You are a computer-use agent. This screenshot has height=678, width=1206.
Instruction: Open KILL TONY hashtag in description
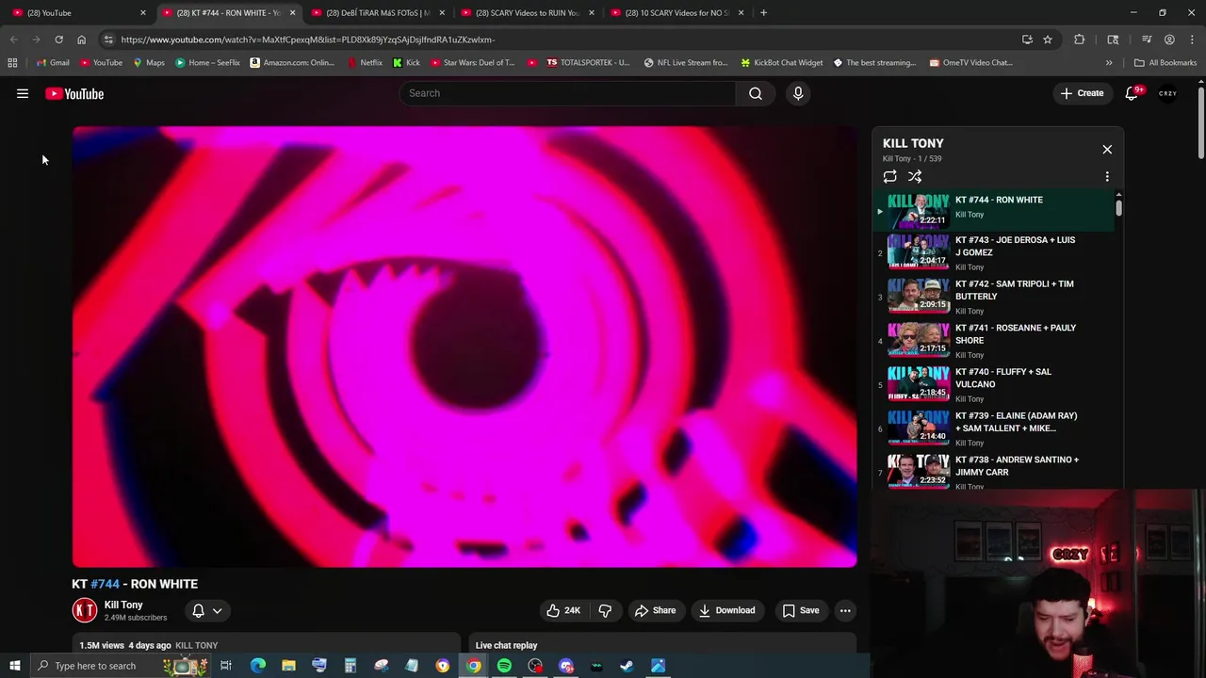196,645
